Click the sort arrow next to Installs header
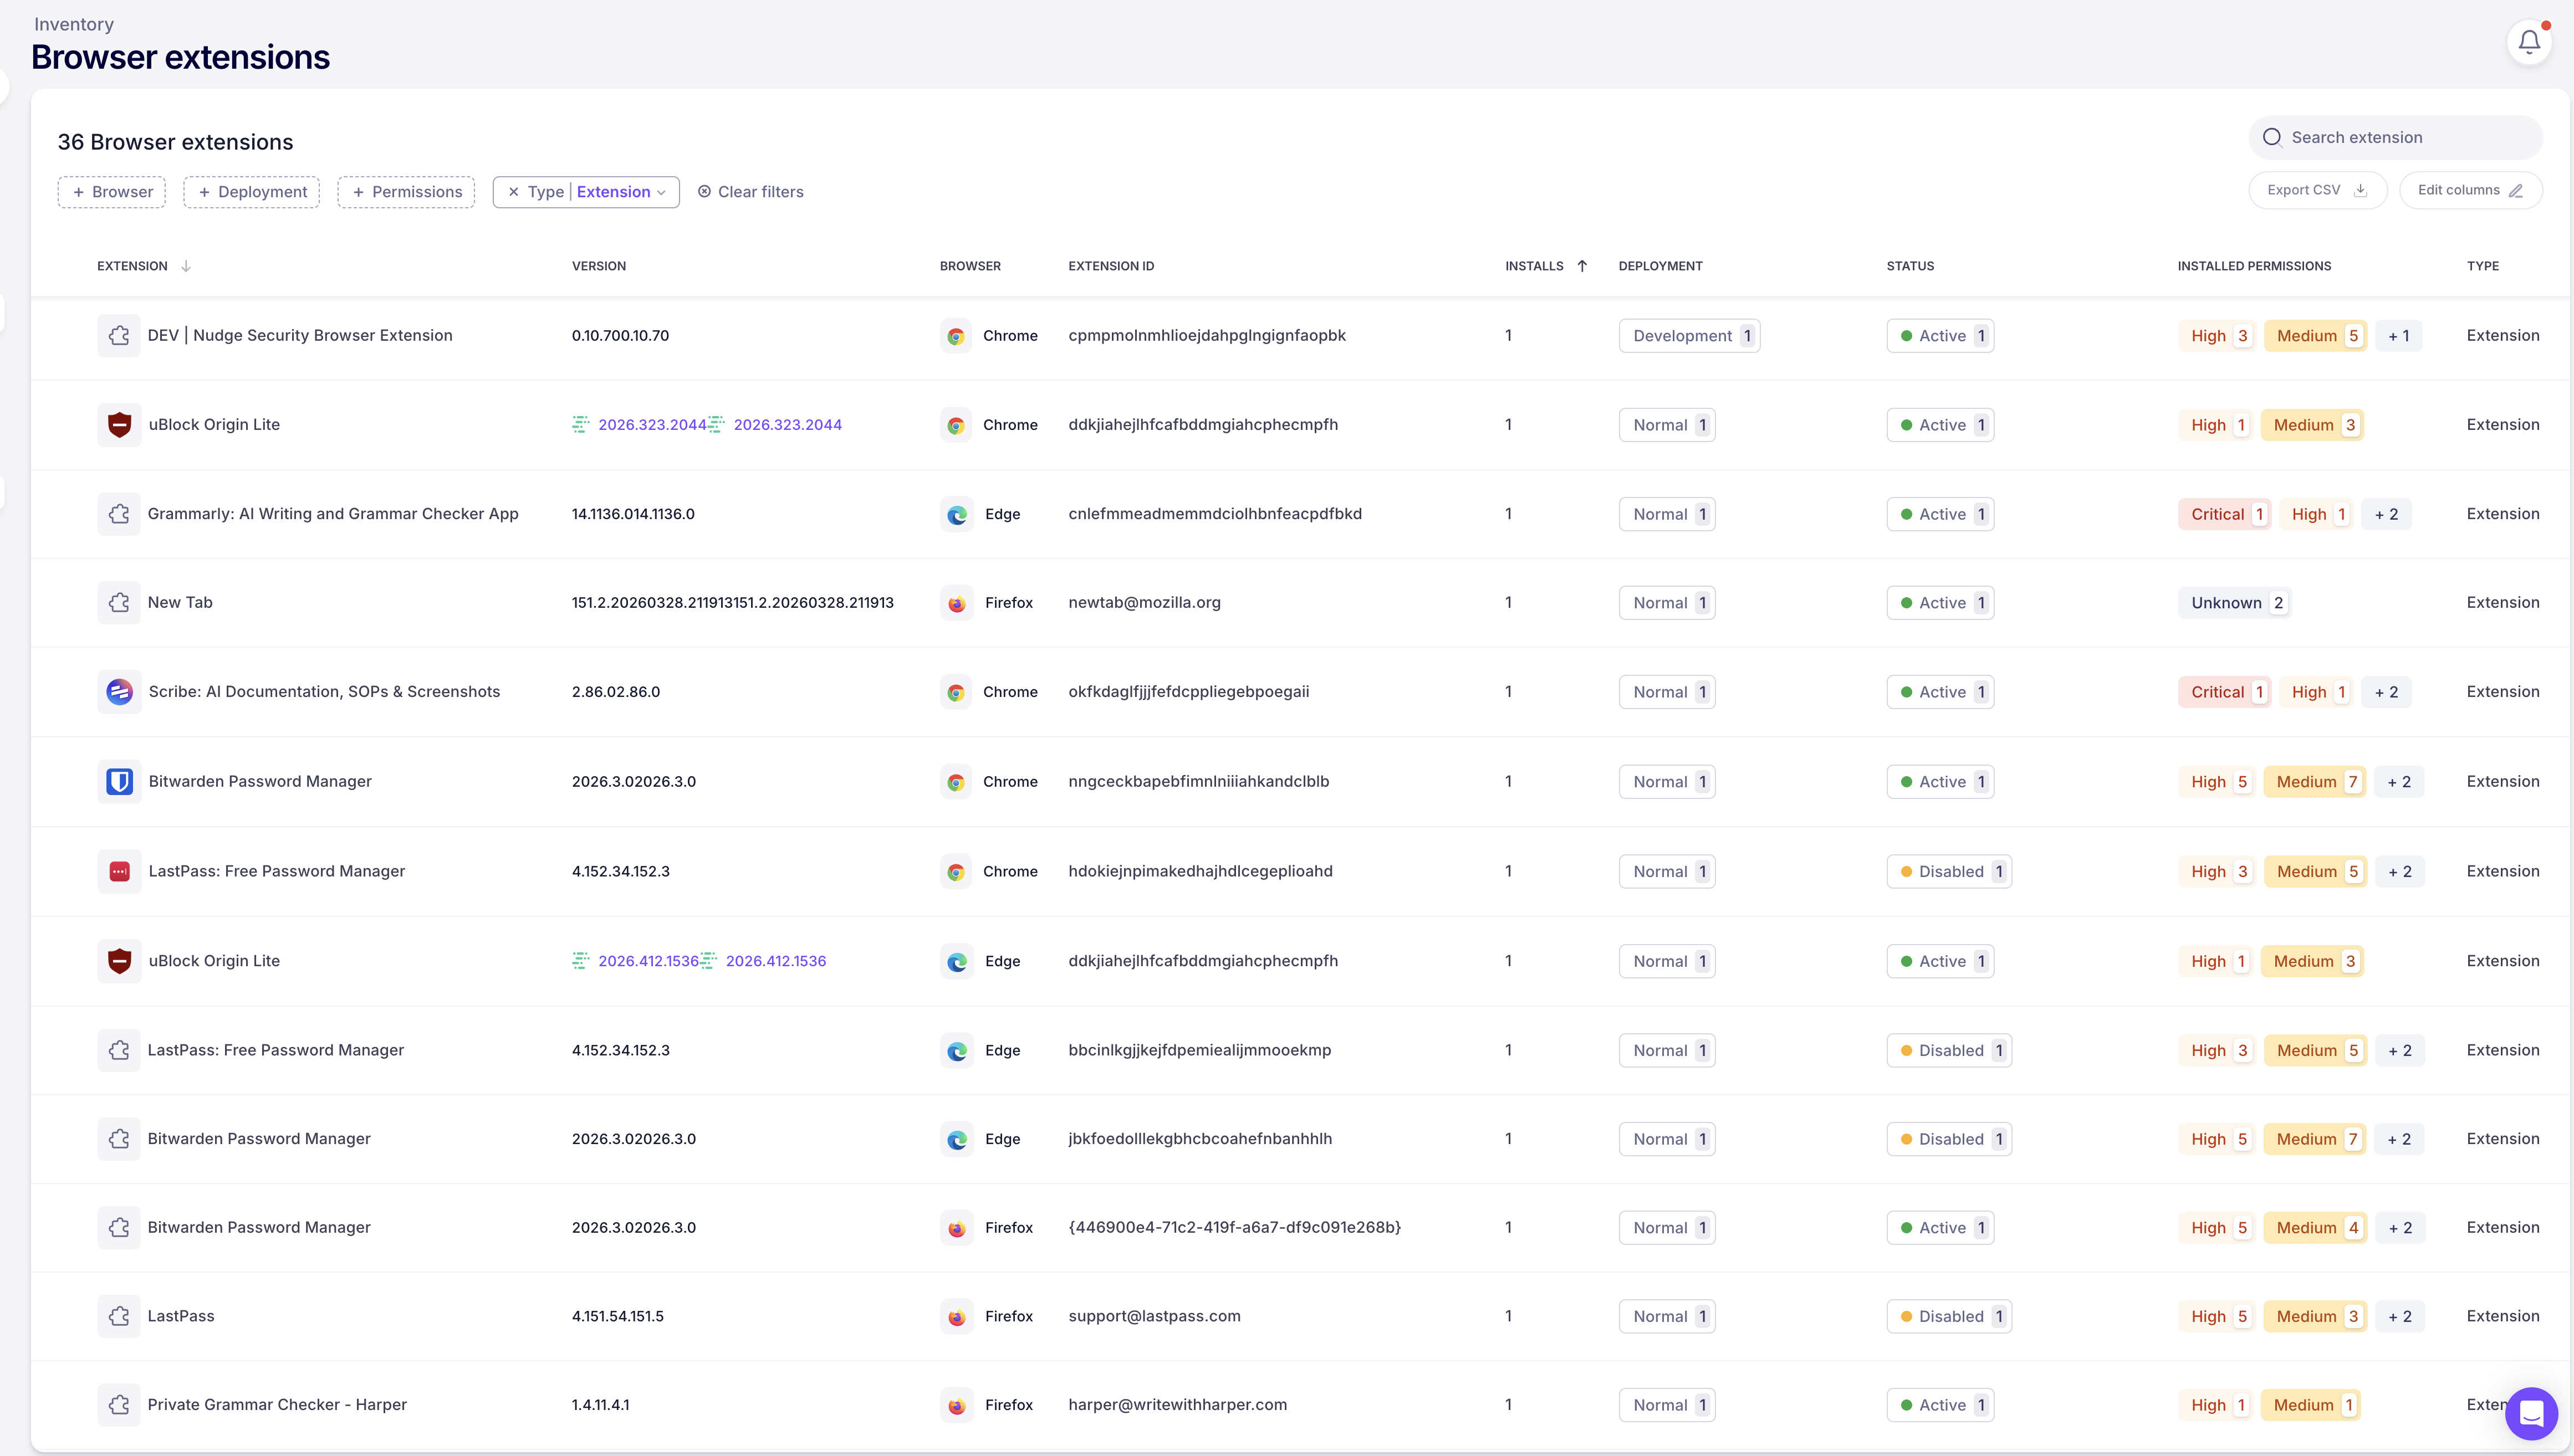This screenshot has height=1456, width=2574. coord(1582,266)
